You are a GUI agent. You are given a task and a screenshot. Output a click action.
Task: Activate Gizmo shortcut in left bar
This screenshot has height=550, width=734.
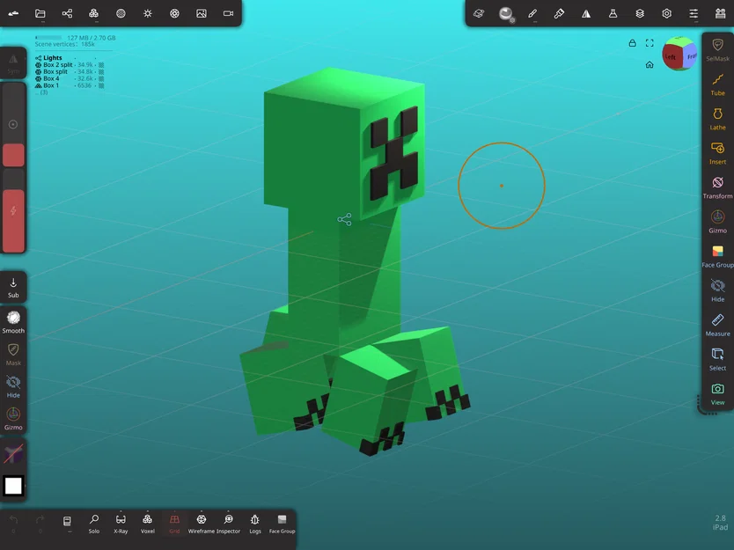click(x=13, y=419)
